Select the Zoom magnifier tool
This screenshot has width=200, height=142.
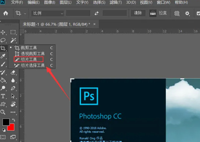tap(3, 112)
